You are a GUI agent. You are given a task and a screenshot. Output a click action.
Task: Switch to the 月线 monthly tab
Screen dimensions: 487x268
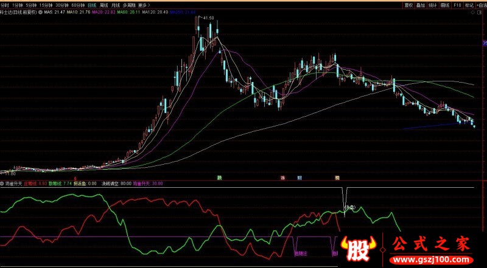[x=115, y=5]
